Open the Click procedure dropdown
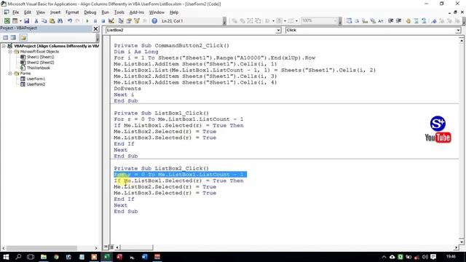This screenshot has width=466, height=262. click(x=458, y=31)
